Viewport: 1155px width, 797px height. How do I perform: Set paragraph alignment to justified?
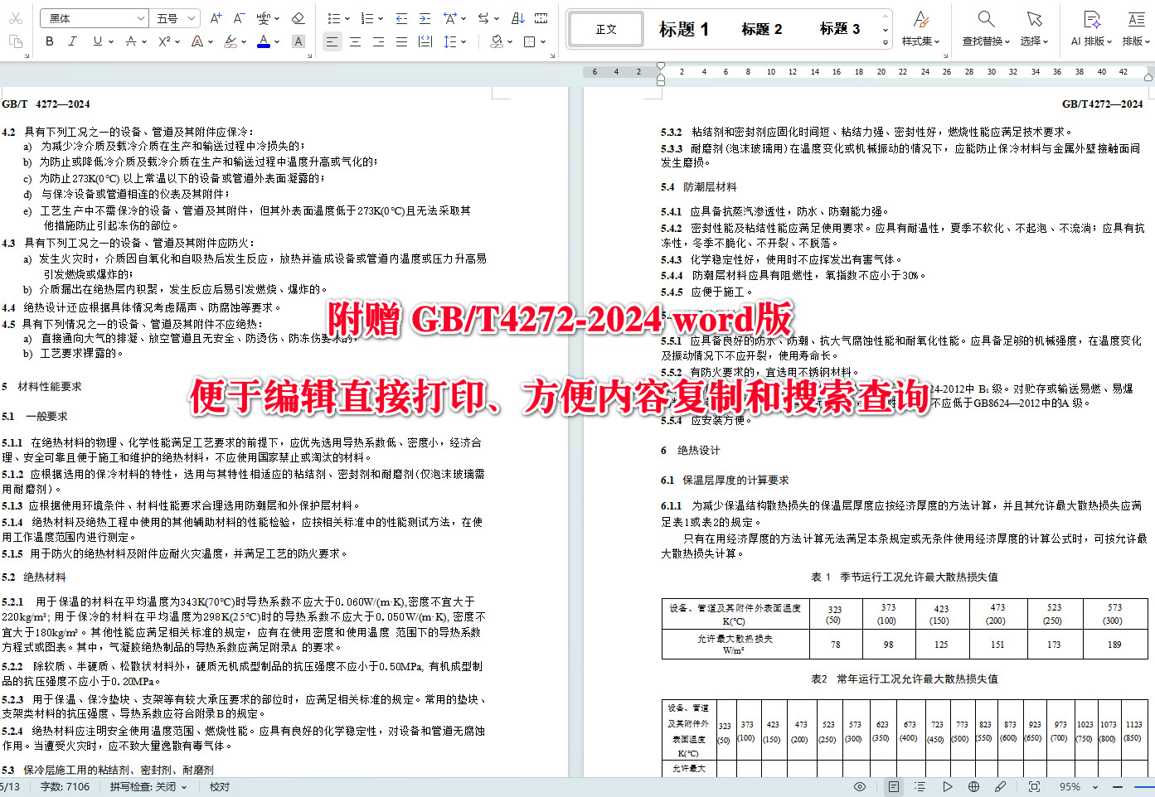(x=401, y=41)
